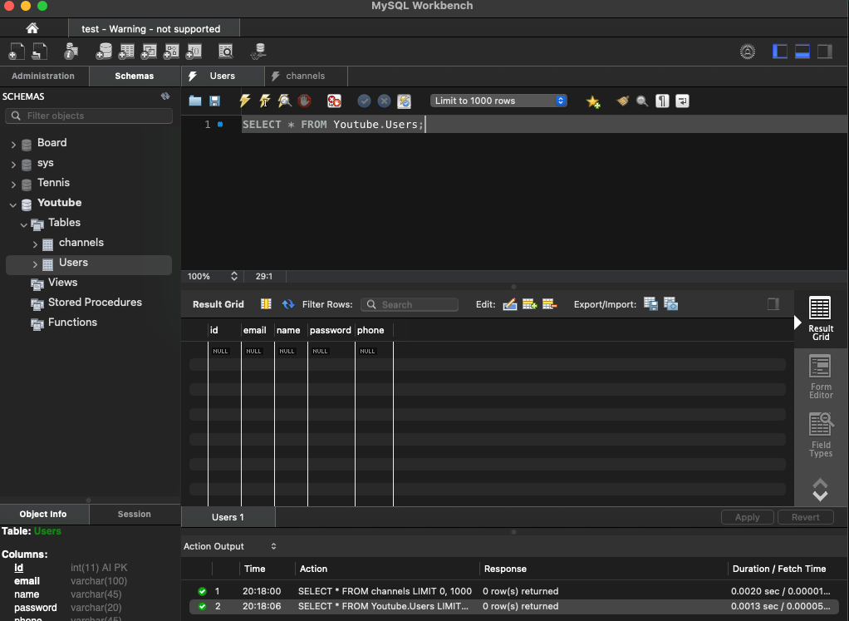Viewport: 849px width, 621px height.
Task: Reconnect to DBMS icon
Action: (x=258, y=52)
